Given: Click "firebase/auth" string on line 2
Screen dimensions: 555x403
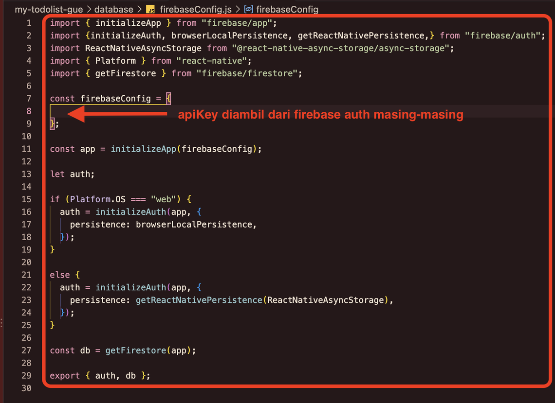Looking at the screenshot, I should 502,35.
